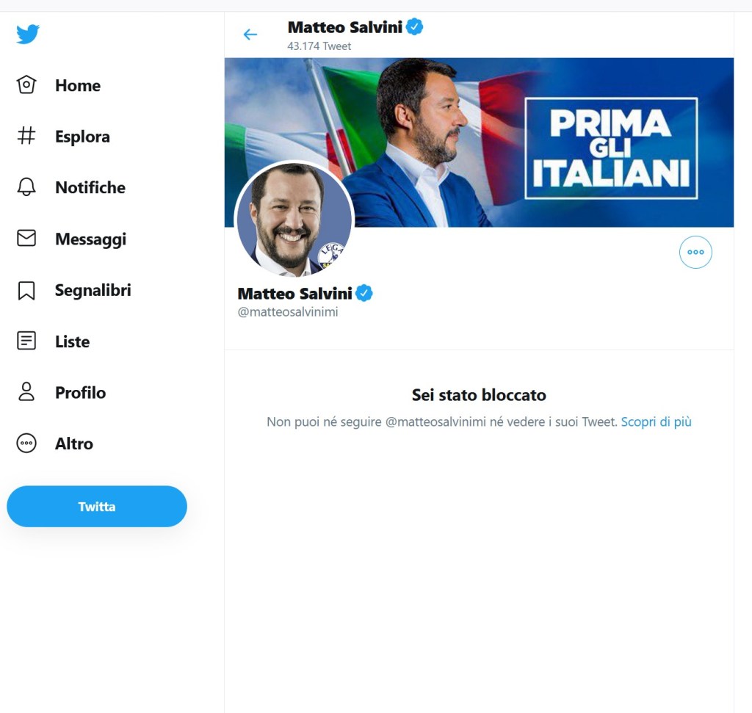Image resolution: width=752 pixels, height=713 pixels.
Task: Open the profile three-dot options menu
Action: (x=695, y=252)
